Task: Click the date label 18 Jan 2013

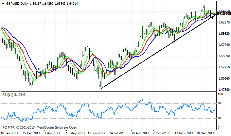Action: click(9, 133)
